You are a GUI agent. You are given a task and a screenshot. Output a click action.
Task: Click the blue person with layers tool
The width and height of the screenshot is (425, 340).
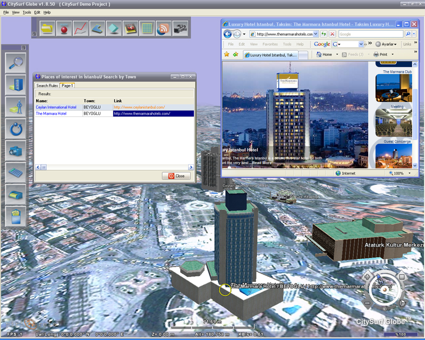click(16, 107)
